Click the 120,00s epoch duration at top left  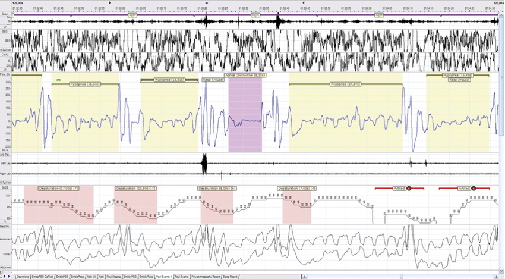tap(8, 3)
